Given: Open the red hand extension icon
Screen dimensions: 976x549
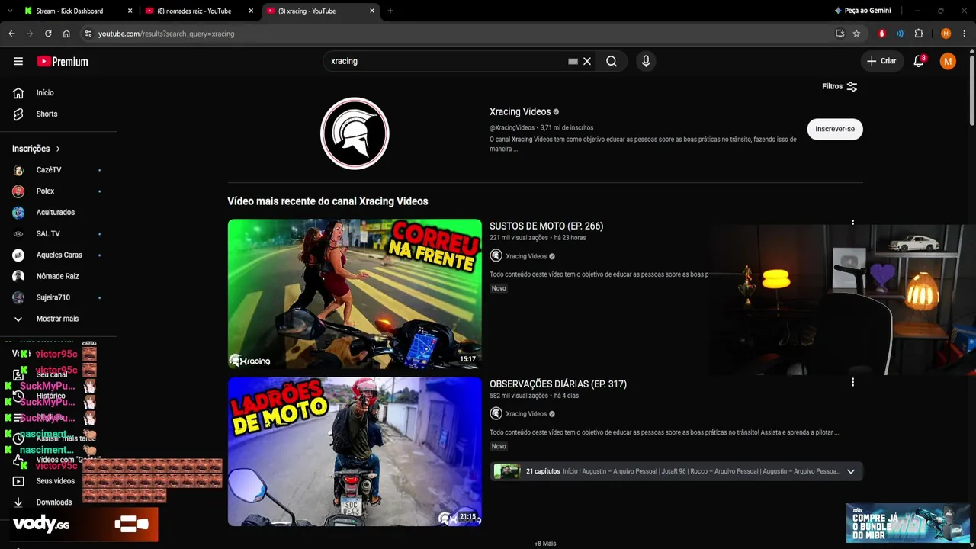Looking at the screenshot, I should click(x=882, y=34).
